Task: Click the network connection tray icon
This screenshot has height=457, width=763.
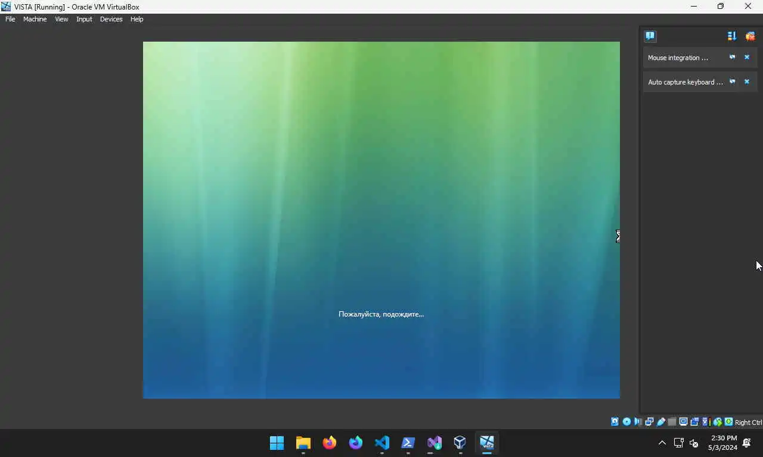Action: tap(678, 443)
